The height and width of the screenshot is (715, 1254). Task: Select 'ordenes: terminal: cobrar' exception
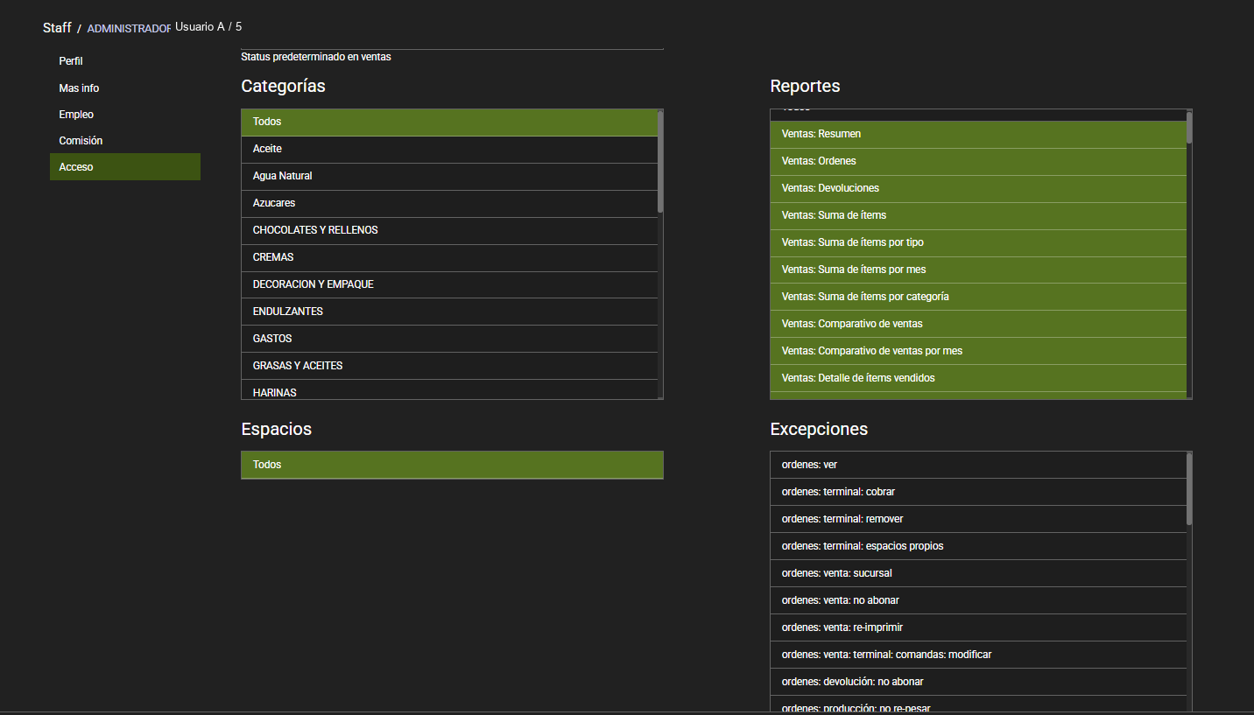pos(978,493)
